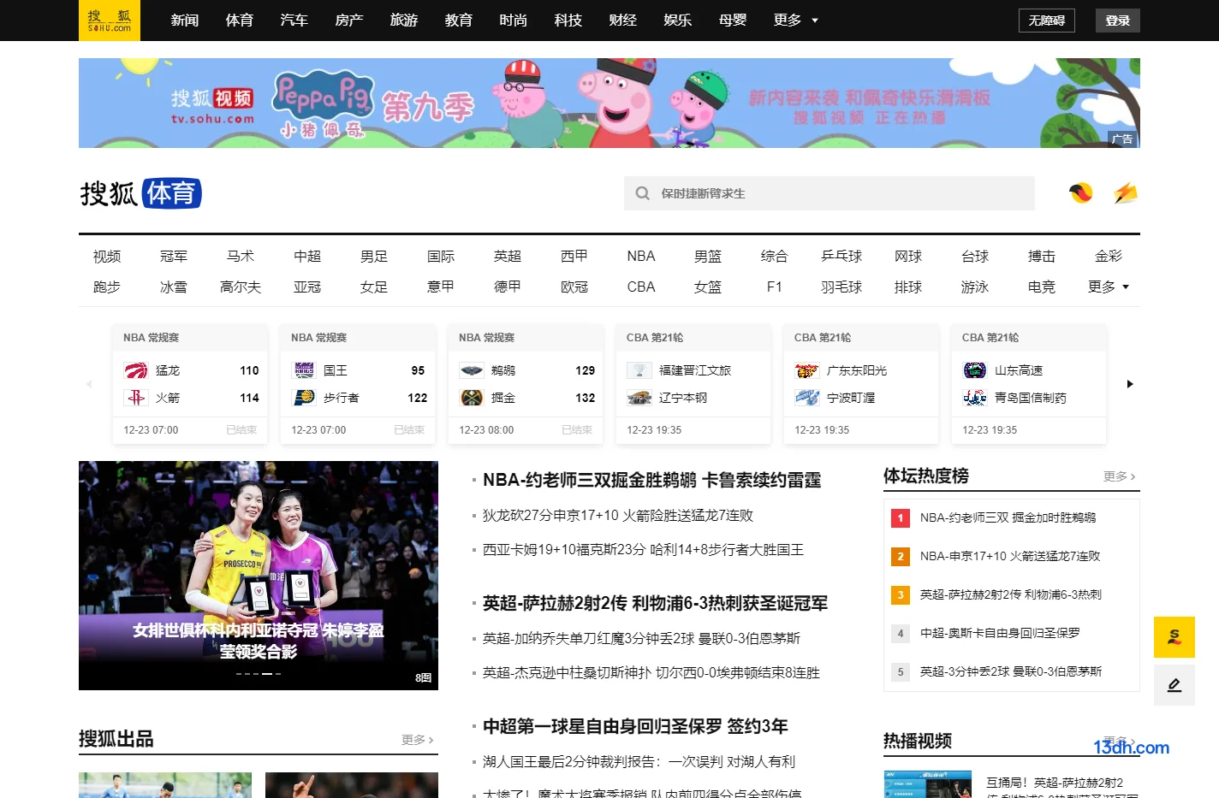Click the search magnifier icon
Viewport: 1219px width, 798px height.
point(643,193)
